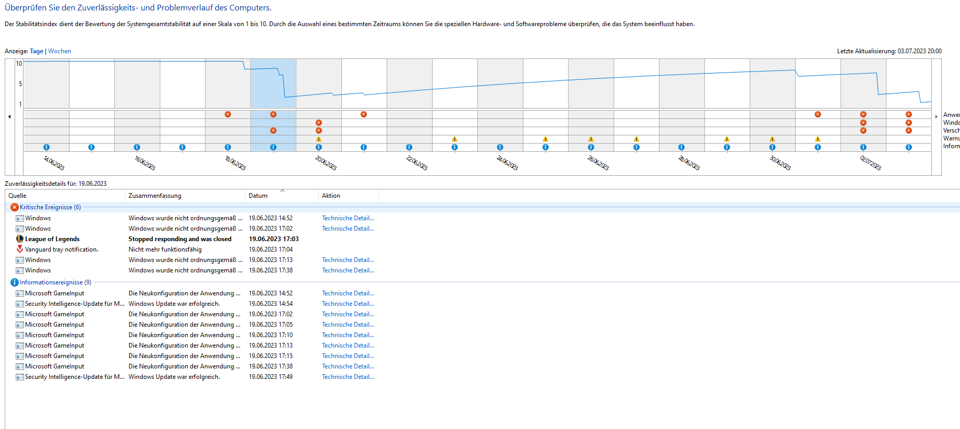Click the Vanguard tray notification row icon
Viewport: 960px width, 429px height.
click(x=20, y=249)
